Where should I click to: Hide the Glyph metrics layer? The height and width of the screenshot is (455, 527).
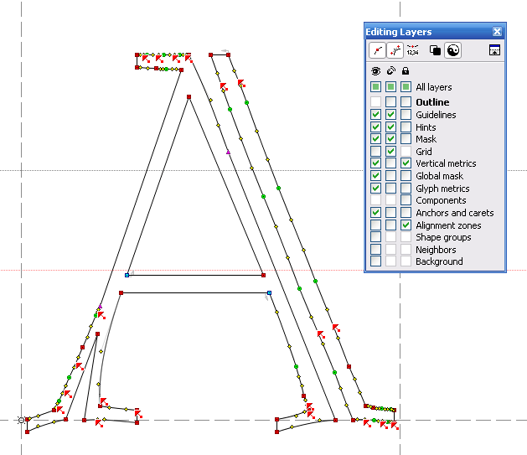pyautogui.click(x=375, y=189)
